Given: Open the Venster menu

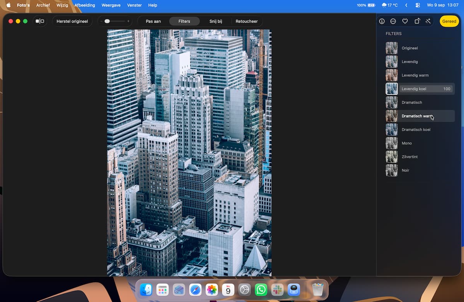Looking at the screenshot, I should [135, 5].
